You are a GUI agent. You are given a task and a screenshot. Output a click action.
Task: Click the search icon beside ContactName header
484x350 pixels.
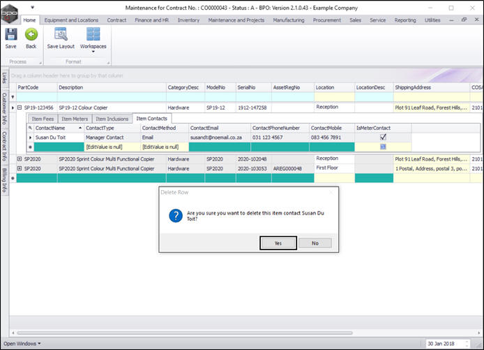coord(30,128)
